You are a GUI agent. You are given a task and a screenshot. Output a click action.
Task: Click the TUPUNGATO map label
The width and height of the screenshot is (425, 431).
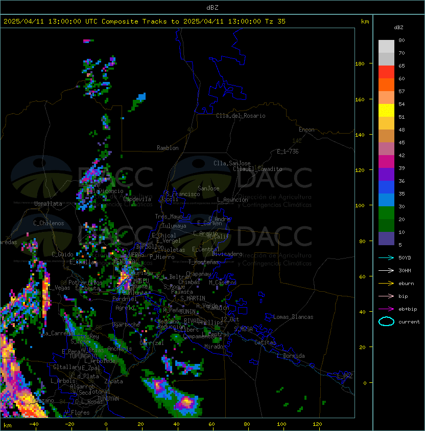pos(83,356)
